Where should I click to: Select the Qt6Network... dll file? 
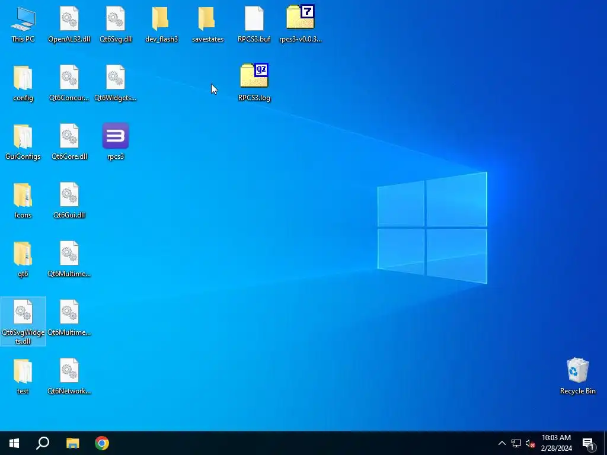click(x=69, y=377)
